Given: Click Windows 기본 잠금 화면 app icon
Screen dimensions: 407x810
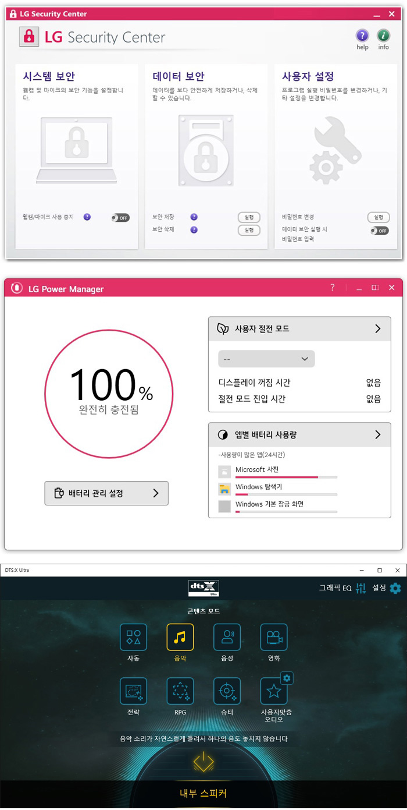Looking at the screenshot, I should (224, 507).
